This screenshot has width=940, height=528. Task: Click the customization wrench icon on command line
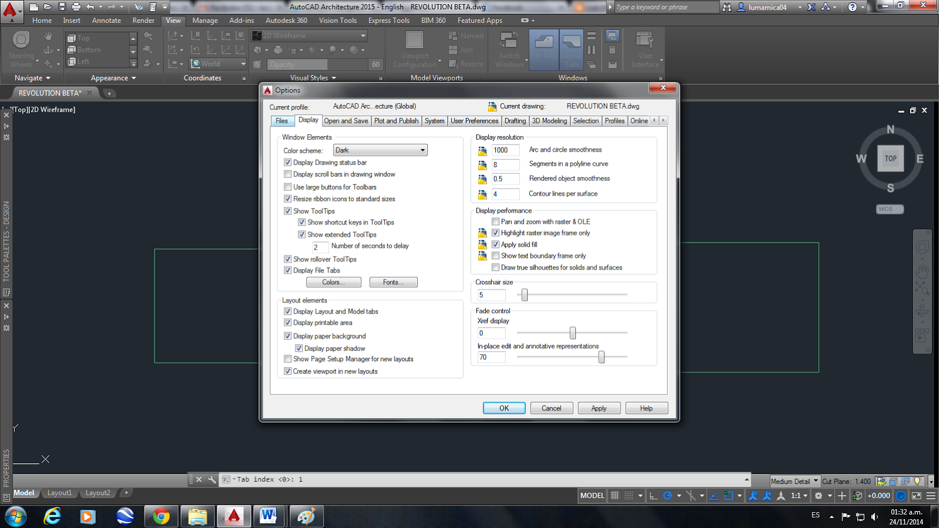click(212, 479)
